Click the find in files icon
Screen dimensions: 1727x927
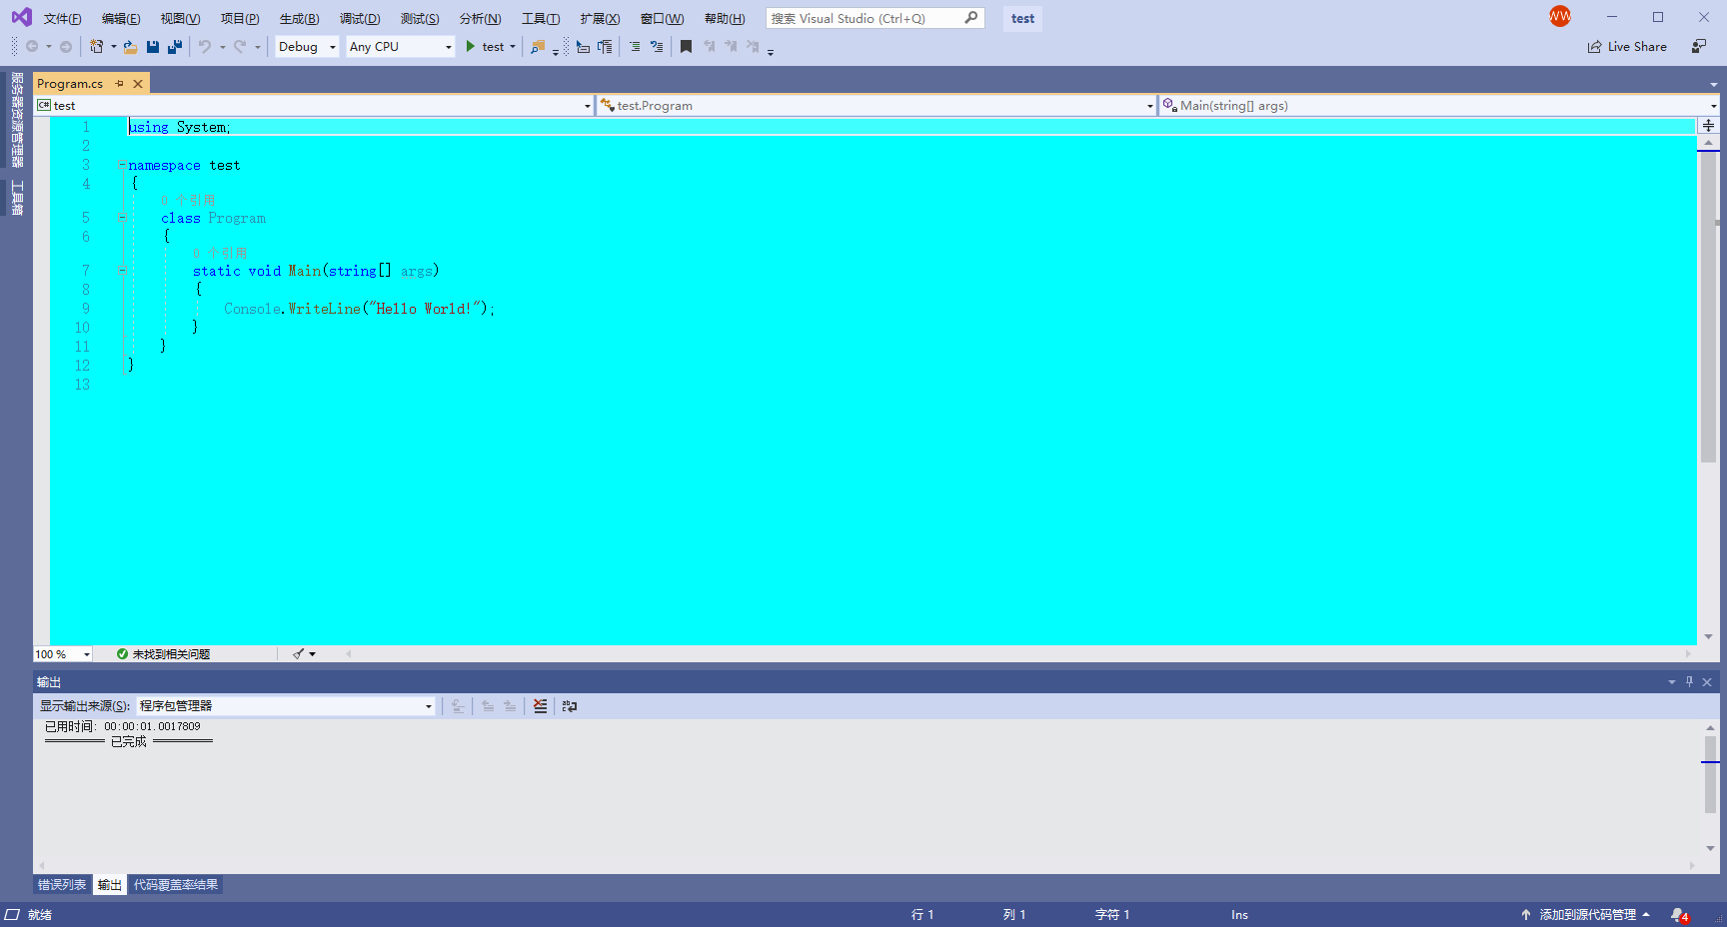[x=538, y=47]
